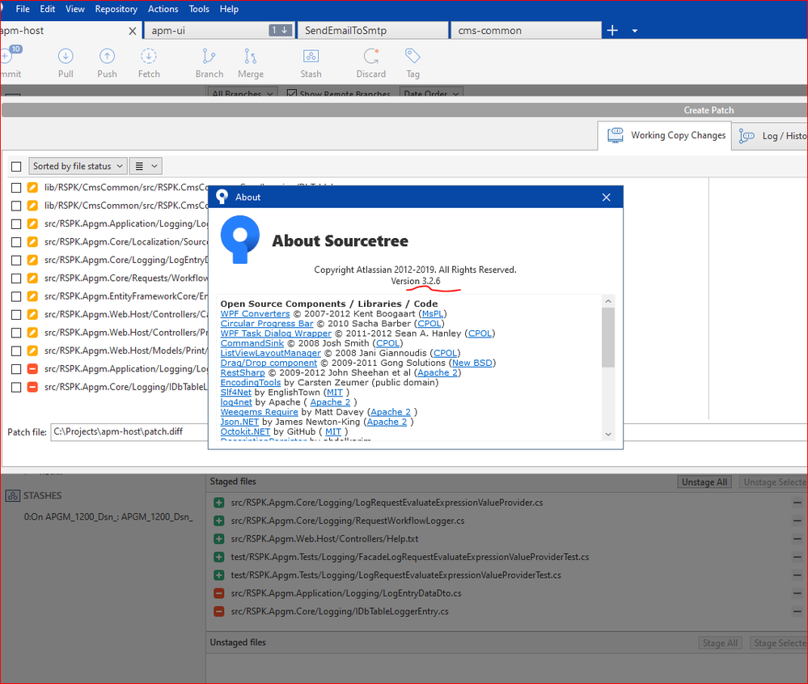Click the Log / History icon
The image size is (808, 684).
point(747,136)
